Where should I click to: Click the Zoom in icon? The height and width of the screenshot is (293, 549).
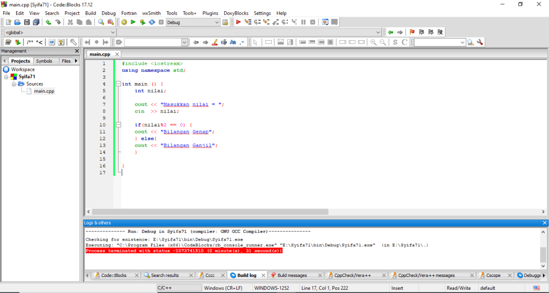(x=373, y=42)
